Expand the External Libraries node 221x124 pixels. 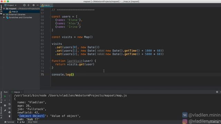[x=4, y=14]
